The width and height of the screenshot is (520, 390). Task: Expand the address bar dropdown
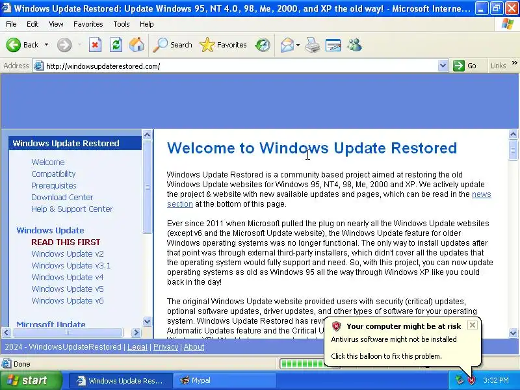pos(443,66)
